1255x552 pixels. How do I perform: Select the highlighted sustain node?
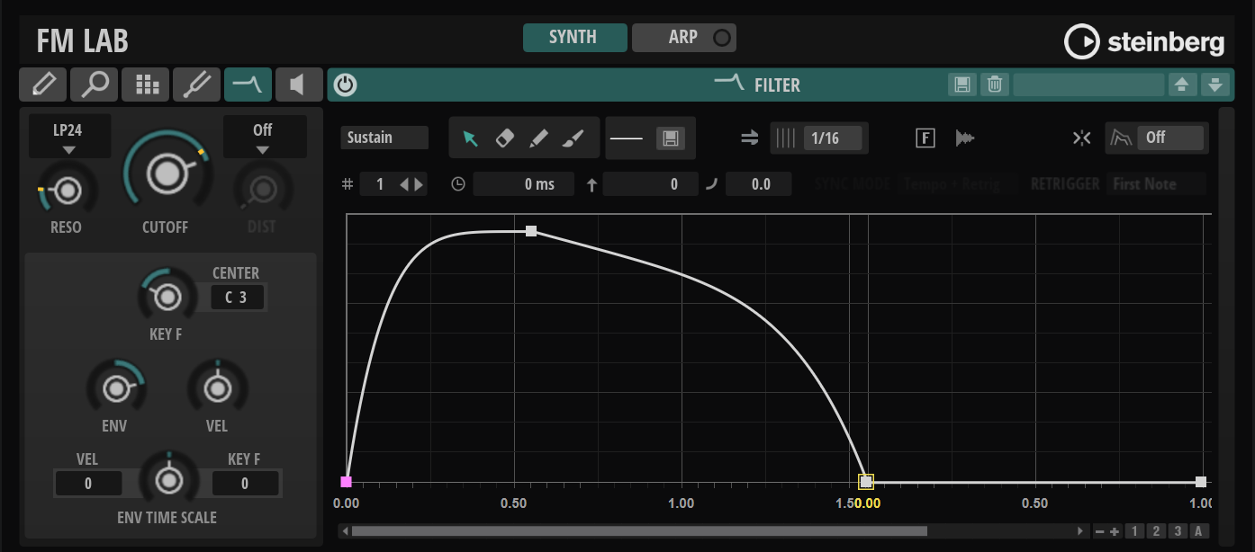pos(866,482)
